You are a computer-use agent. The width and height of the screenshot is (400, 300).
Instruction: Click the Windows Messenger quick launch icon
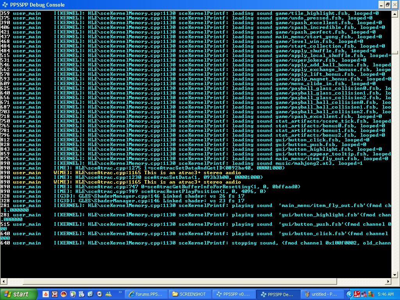click(x=108, y=294)
